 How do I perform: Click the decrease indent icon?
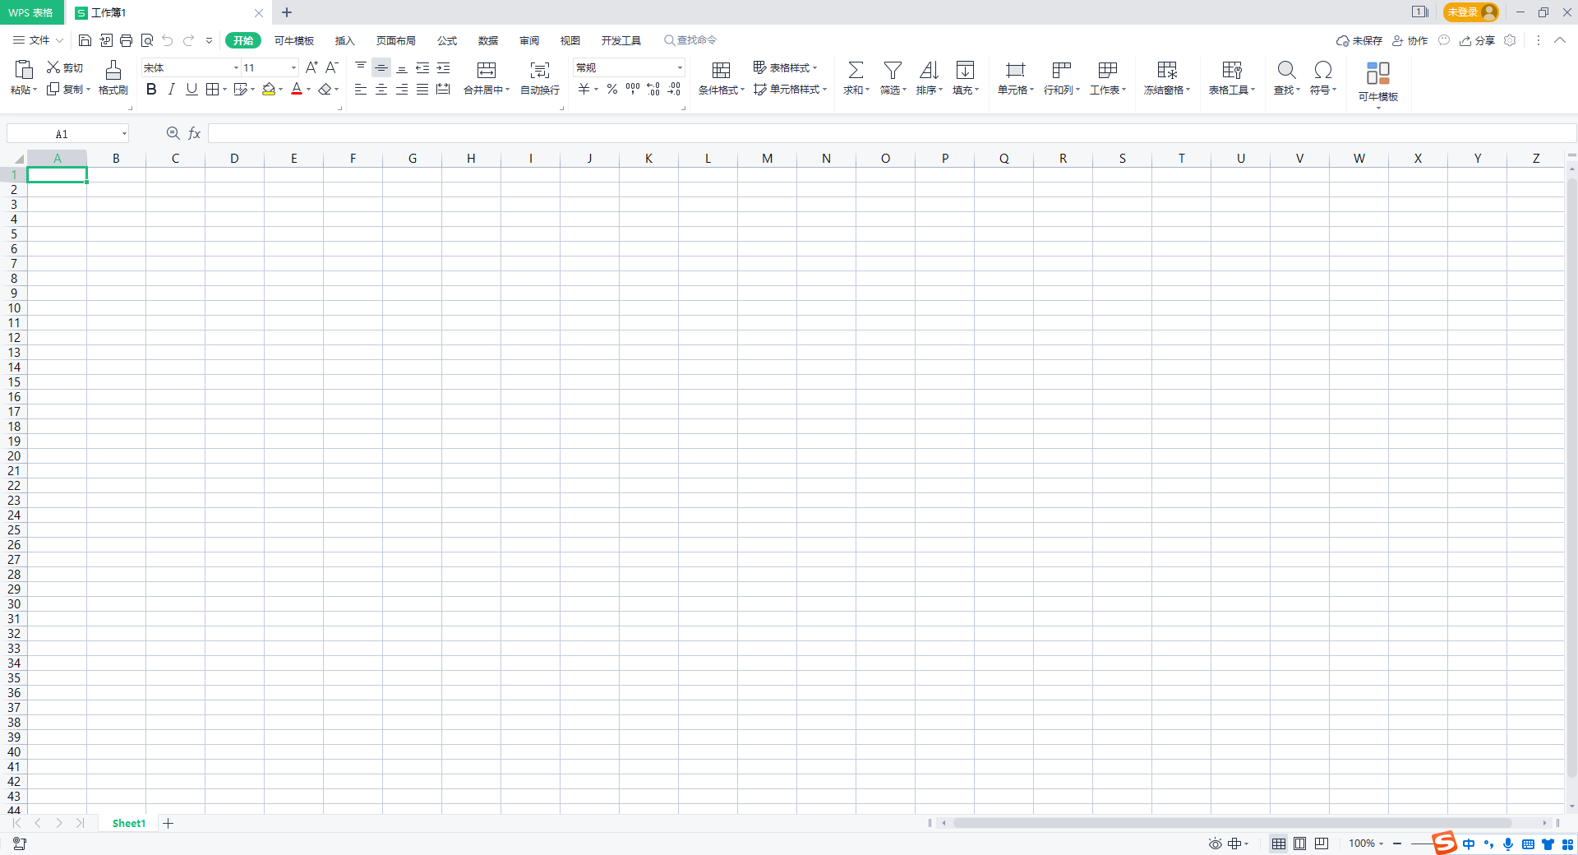point(422,67)
